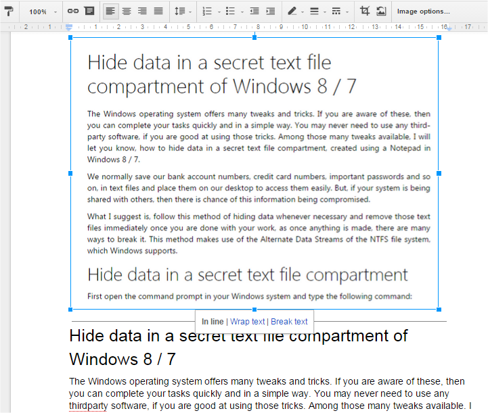This screenshot has width=488, height=413.
Task: Toggle right align
Action: (x=142, y=11)
